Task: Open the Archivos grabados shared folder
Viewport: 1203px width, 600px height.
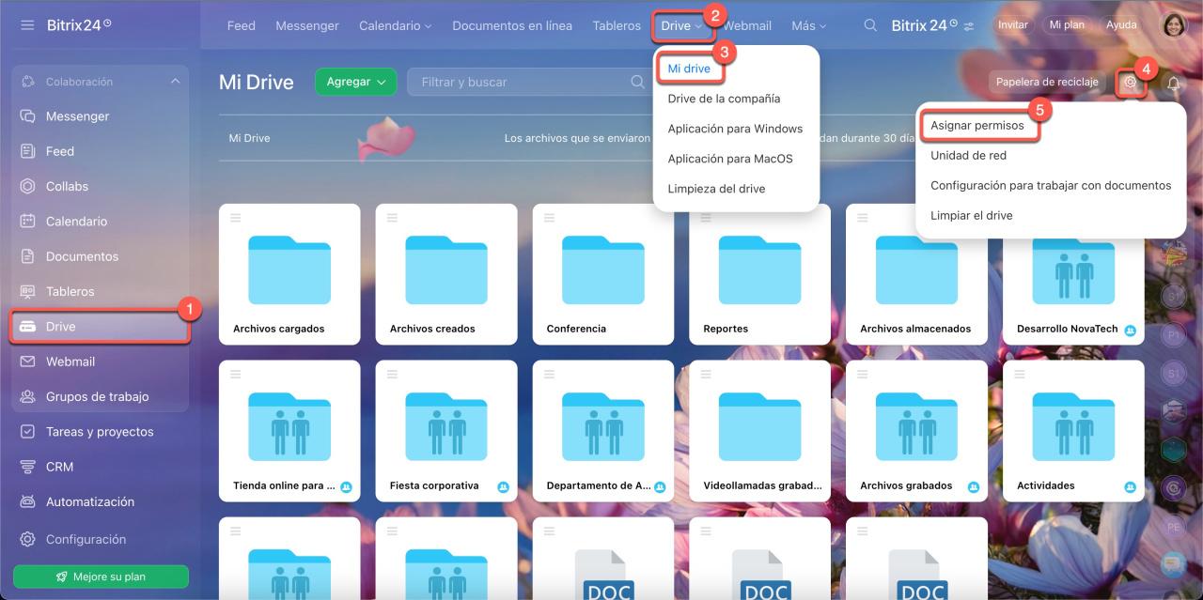Action: click(x=916, y=431)
